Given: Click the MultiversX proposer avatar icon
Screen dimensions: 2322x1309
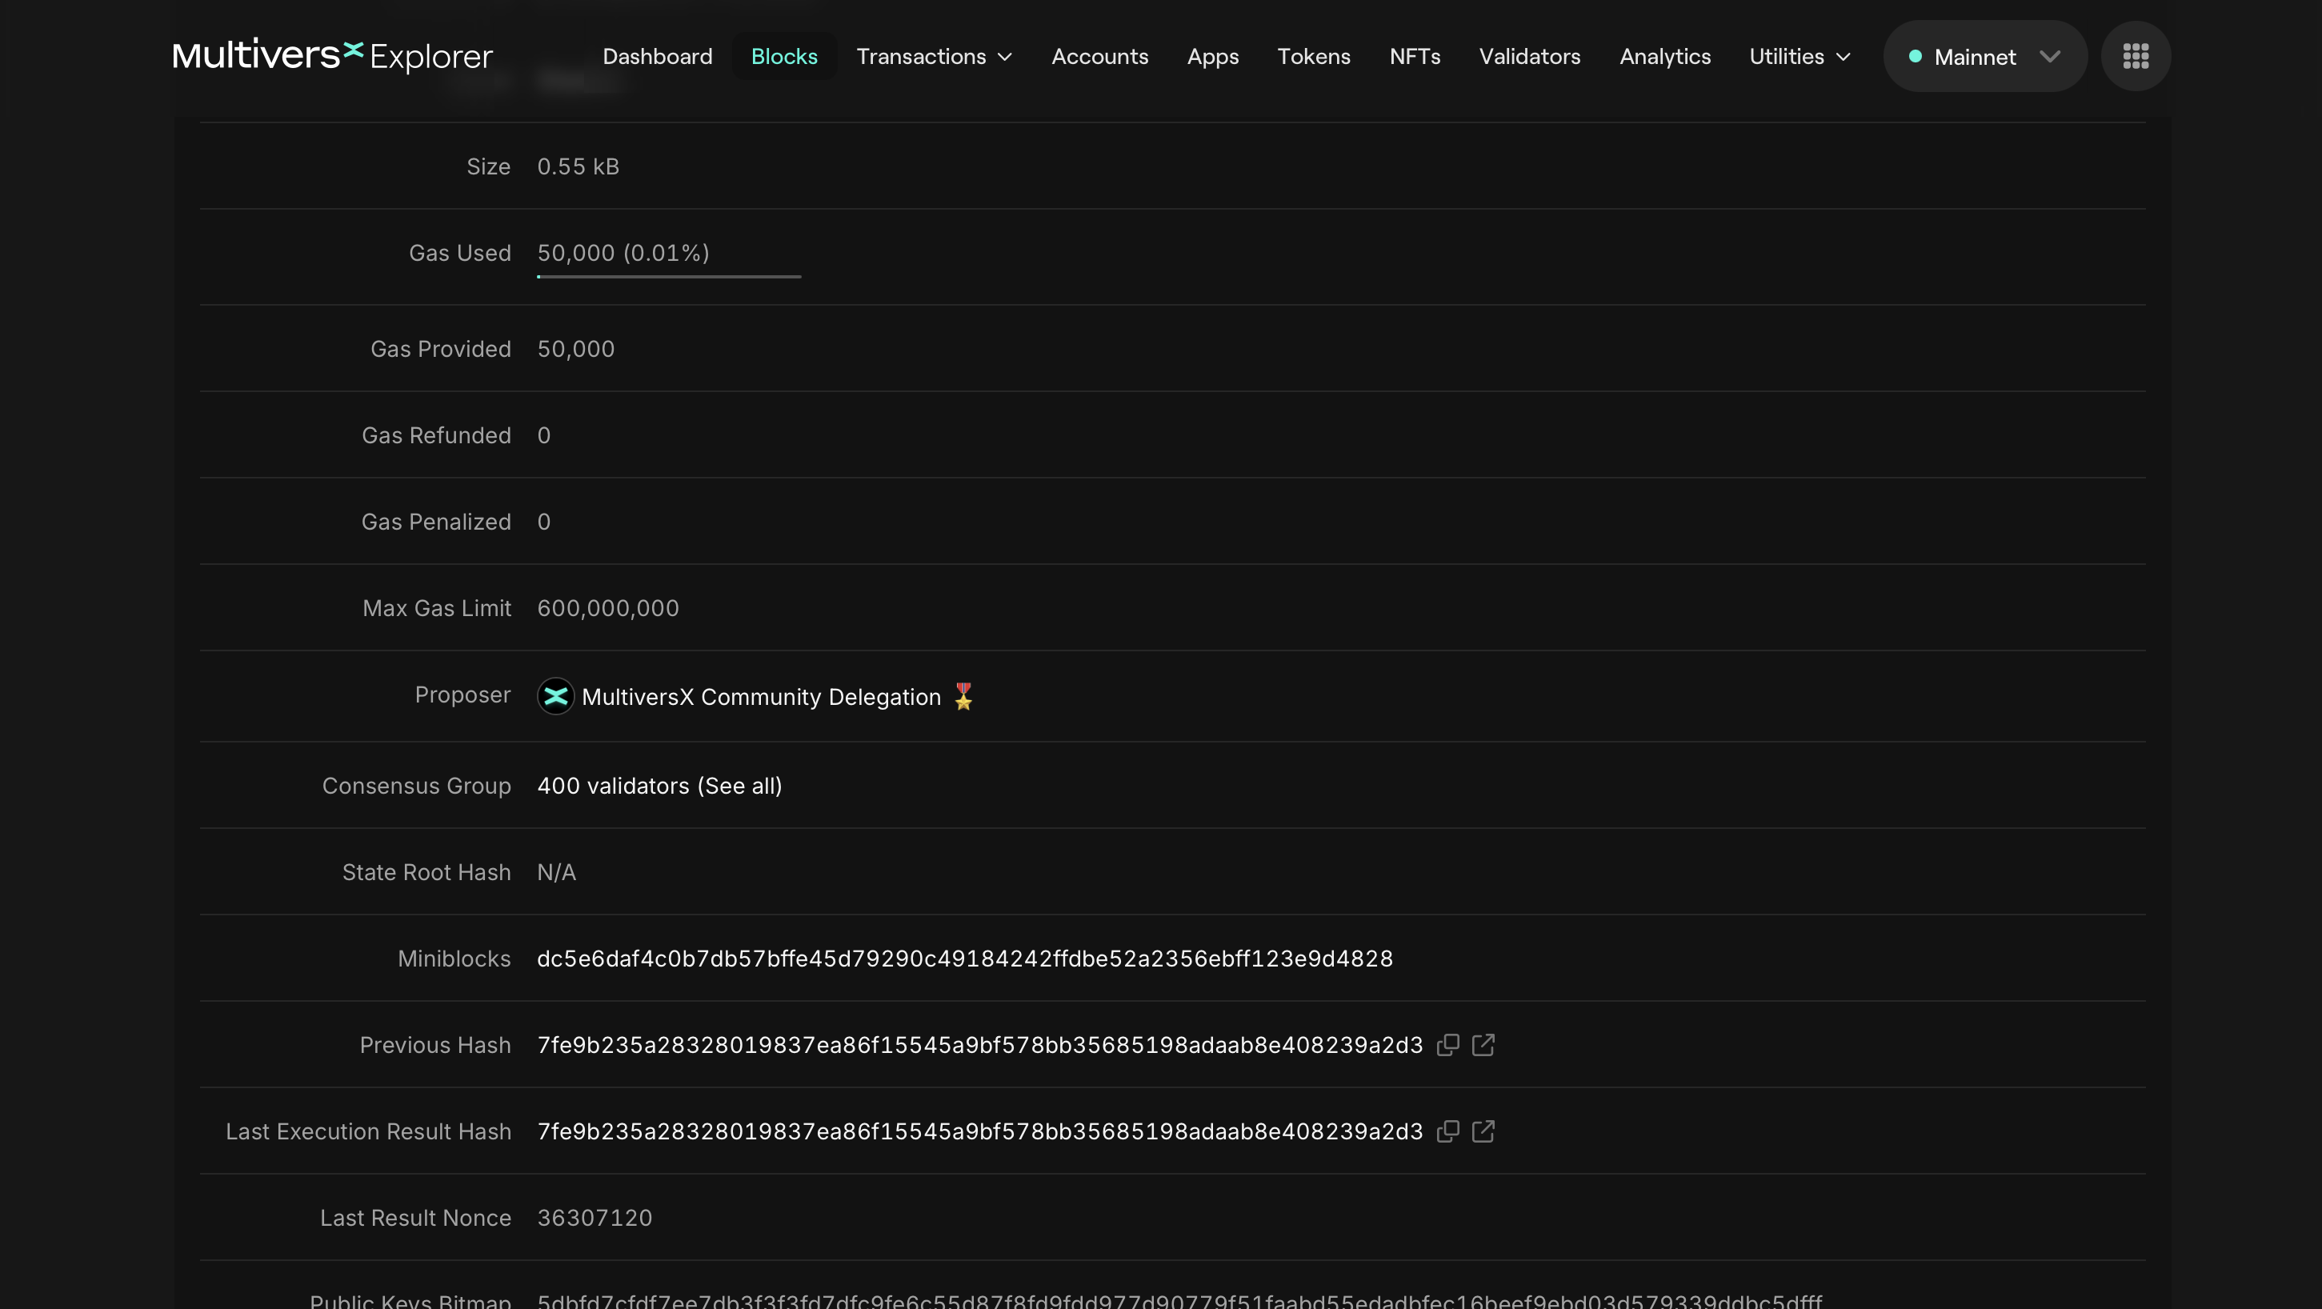Looking at the screenshot, I should point(555,696).
